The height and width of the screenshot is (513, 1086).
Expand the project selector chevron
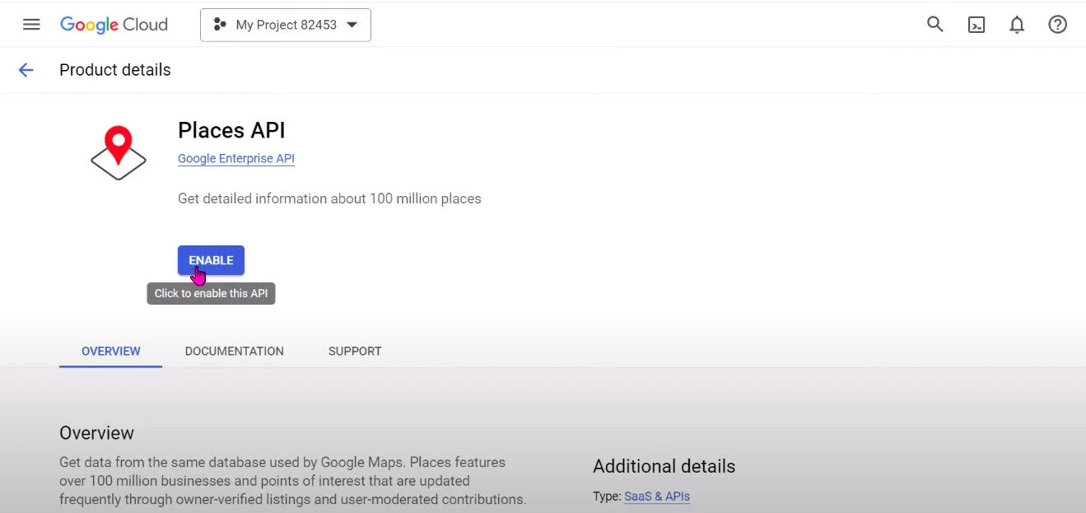(x=353, y=25)
